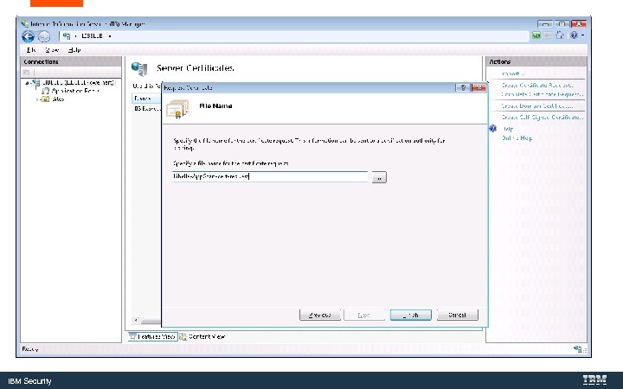Click Create Certificate Request action

536,86
